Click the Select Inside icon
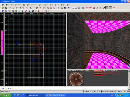Screen dimensions: 130x97 40,8
